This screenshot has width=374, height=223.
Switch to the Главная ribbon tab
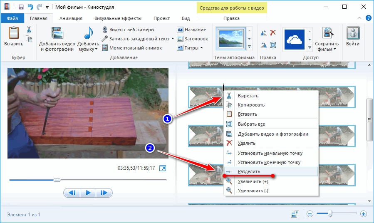(x=39, y=18)
